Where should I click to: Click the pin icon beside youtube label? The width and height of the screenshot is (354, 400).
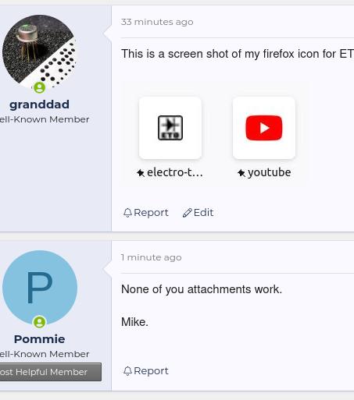[x=241, y=173]
